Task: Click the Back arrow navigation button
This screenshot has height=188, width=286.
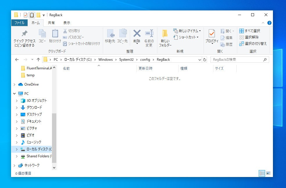Action: click(17, 60)
